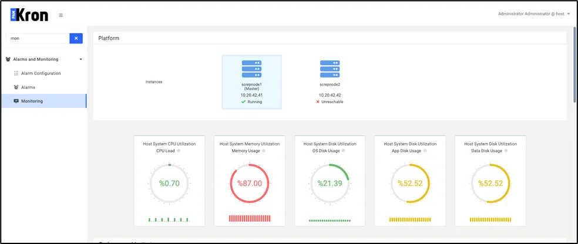
Task: Click IP address 10.20.42.41
Action: (252, 95)
